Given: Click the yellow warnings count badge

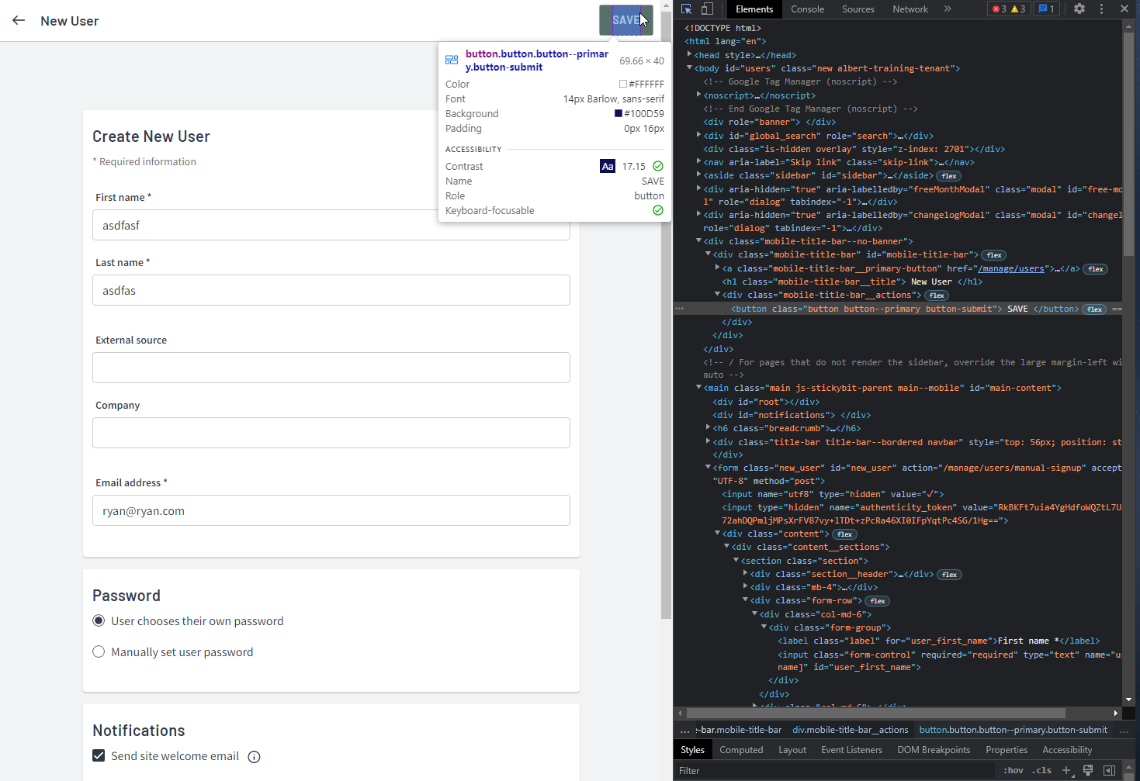Looking at the screenshot, I should tap(1019, 9).
